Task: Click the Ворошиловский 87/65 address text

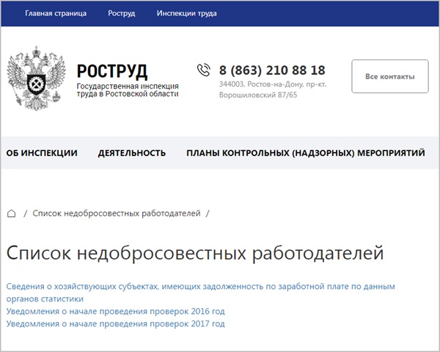Action: tap(258, 95)
